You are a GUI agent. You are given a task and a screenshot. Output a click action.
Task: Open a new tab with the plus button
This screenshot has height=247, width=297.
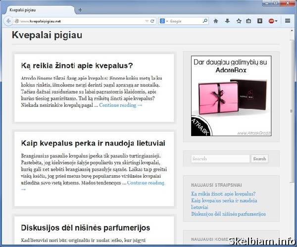80,10
